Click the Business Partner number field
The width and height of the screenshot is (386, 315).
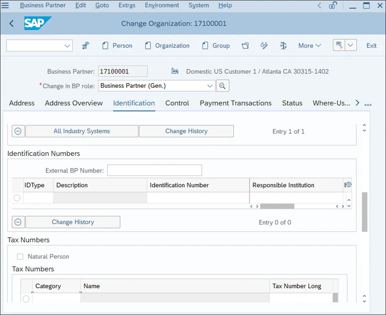123,71
